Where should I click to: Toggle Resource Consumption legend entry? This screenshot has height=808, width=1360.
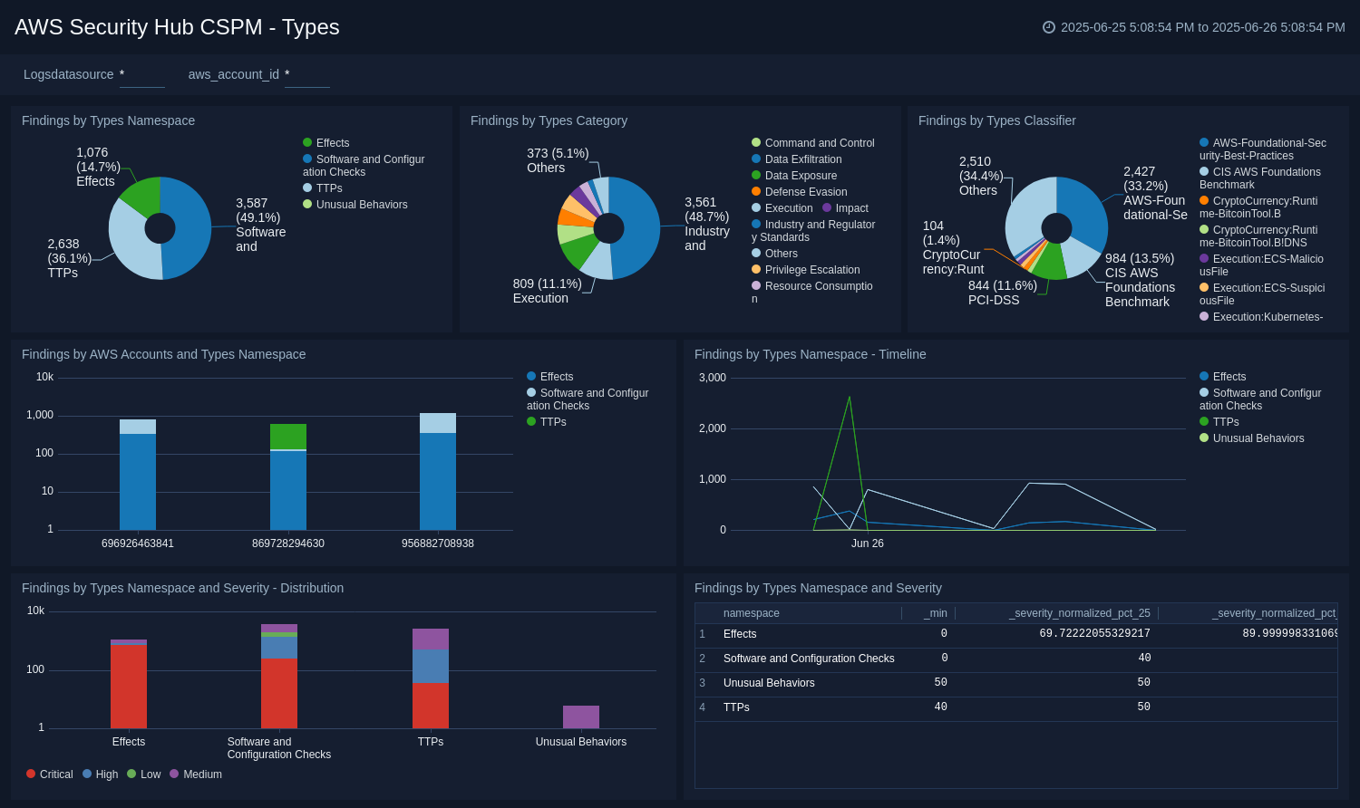(x=812, y=293)
